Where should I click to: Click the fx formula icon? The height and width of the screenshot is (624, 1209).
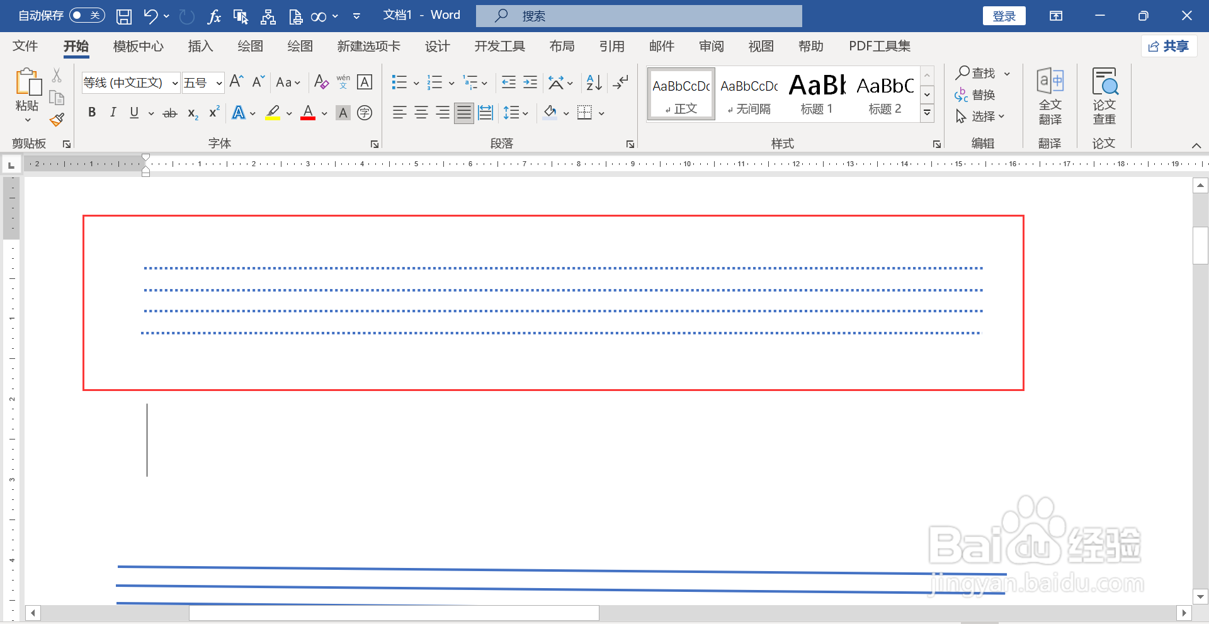pos(214,16)
